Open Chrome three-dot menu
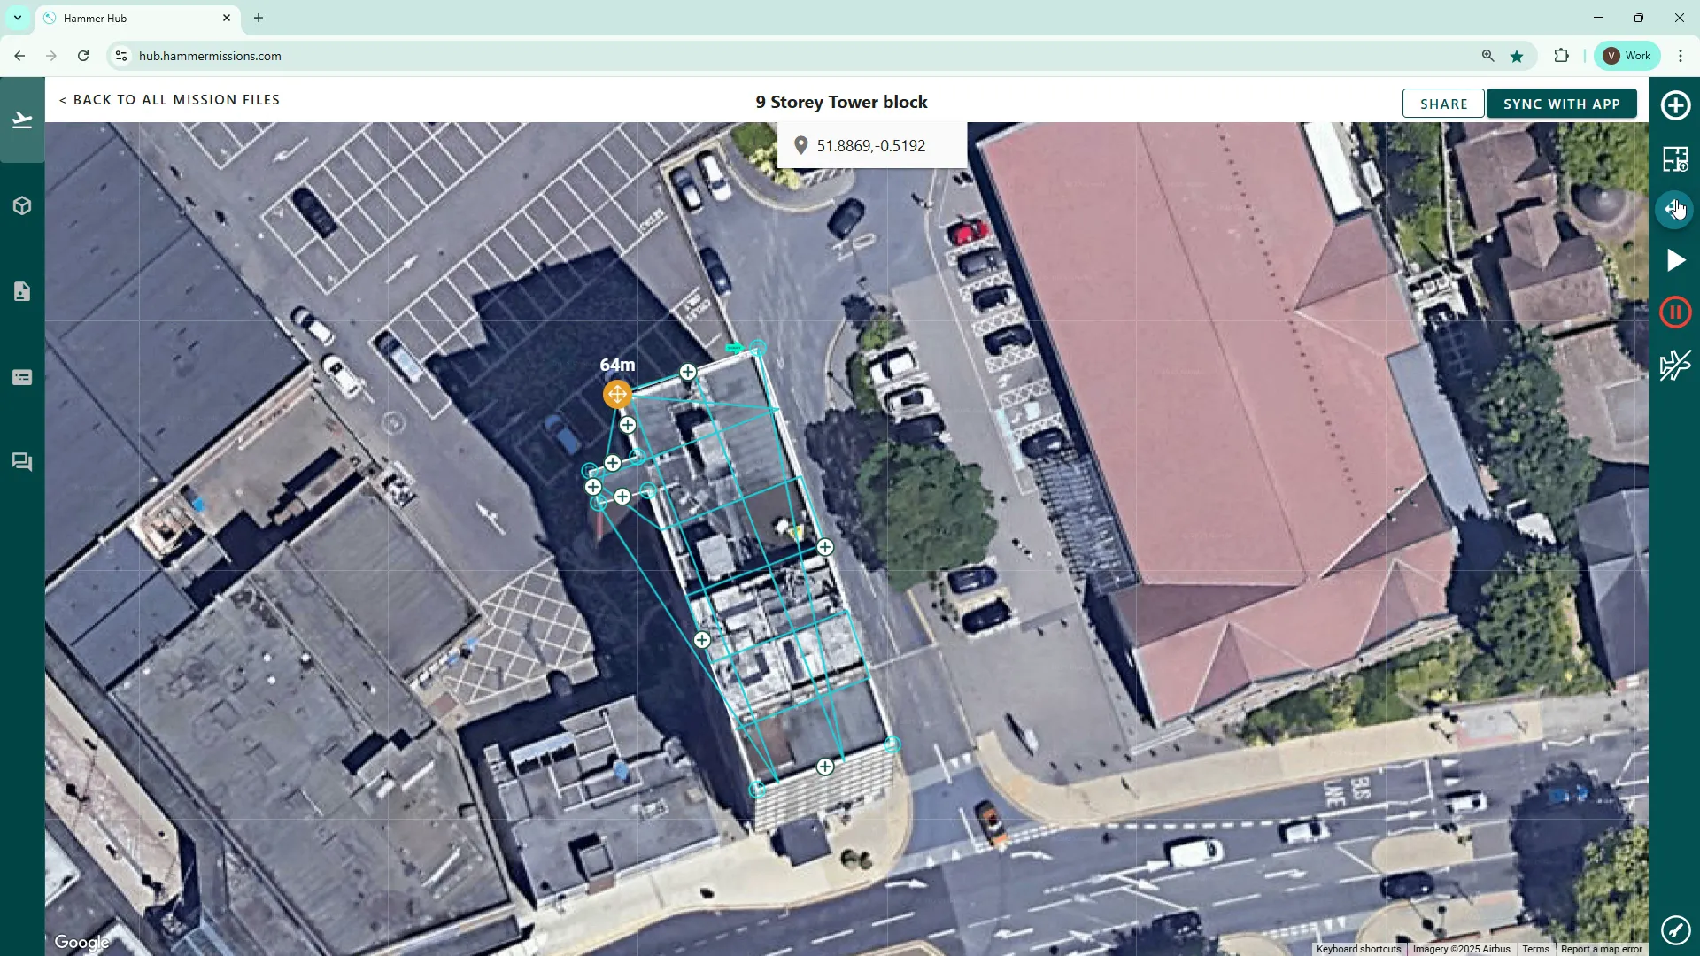The height and width of the screenshot is (956, 1700). click(1681, 56)
